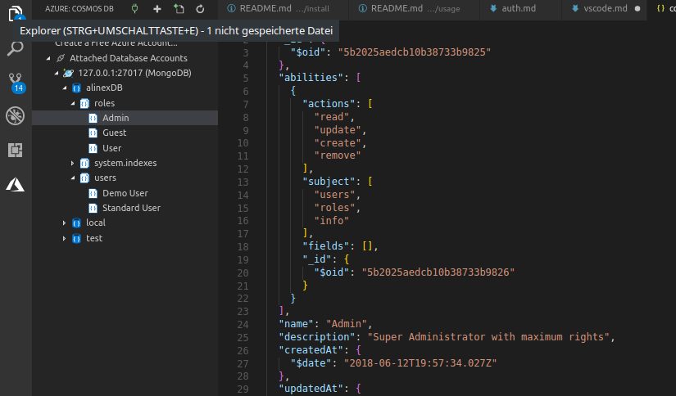Viewport: 676px width, 396px height.
Task: Click the "description" key in editor
Action: click(316, 337)
